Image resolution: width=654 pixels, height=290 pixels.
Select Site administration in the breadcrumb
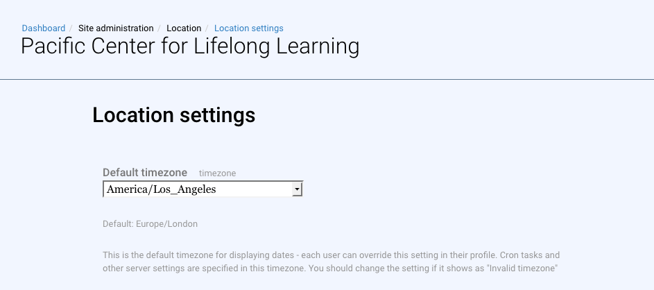(116, 28)
